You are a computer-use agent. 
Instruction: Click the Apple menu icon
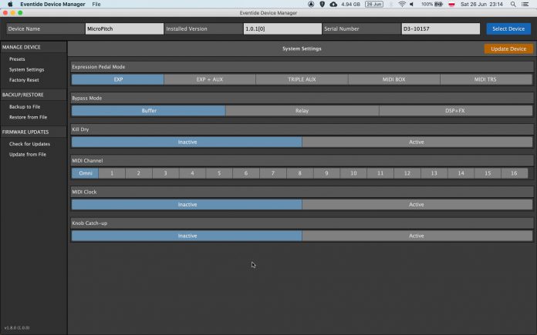click(x=10, y=4)
